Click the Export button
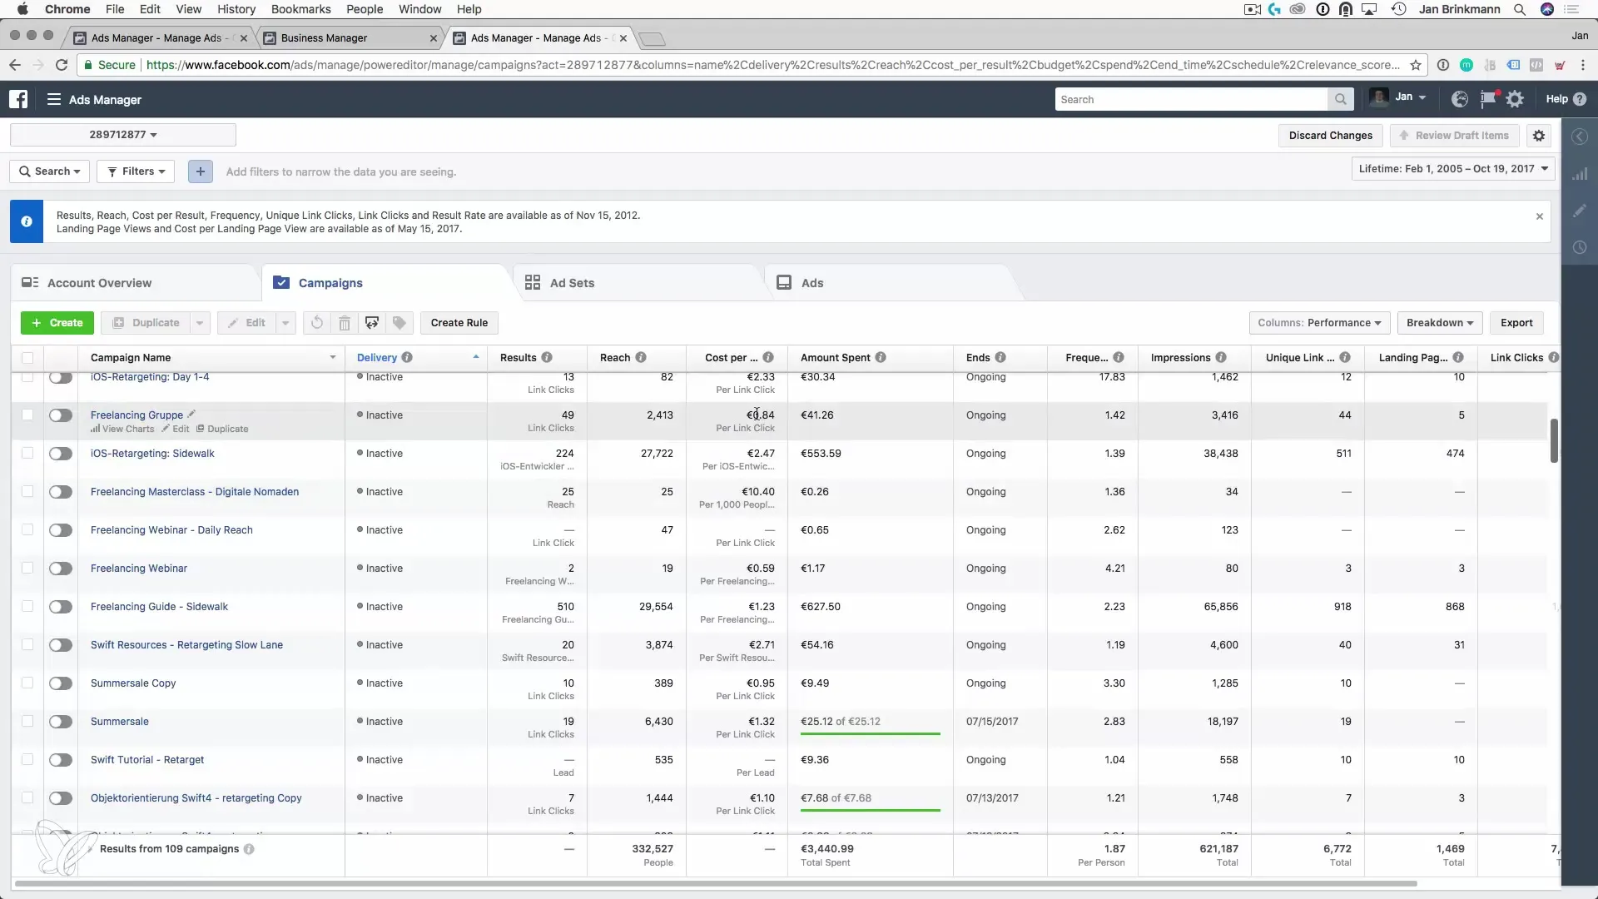Viewport: 1598px width, 899px height. pos(1516,323)
